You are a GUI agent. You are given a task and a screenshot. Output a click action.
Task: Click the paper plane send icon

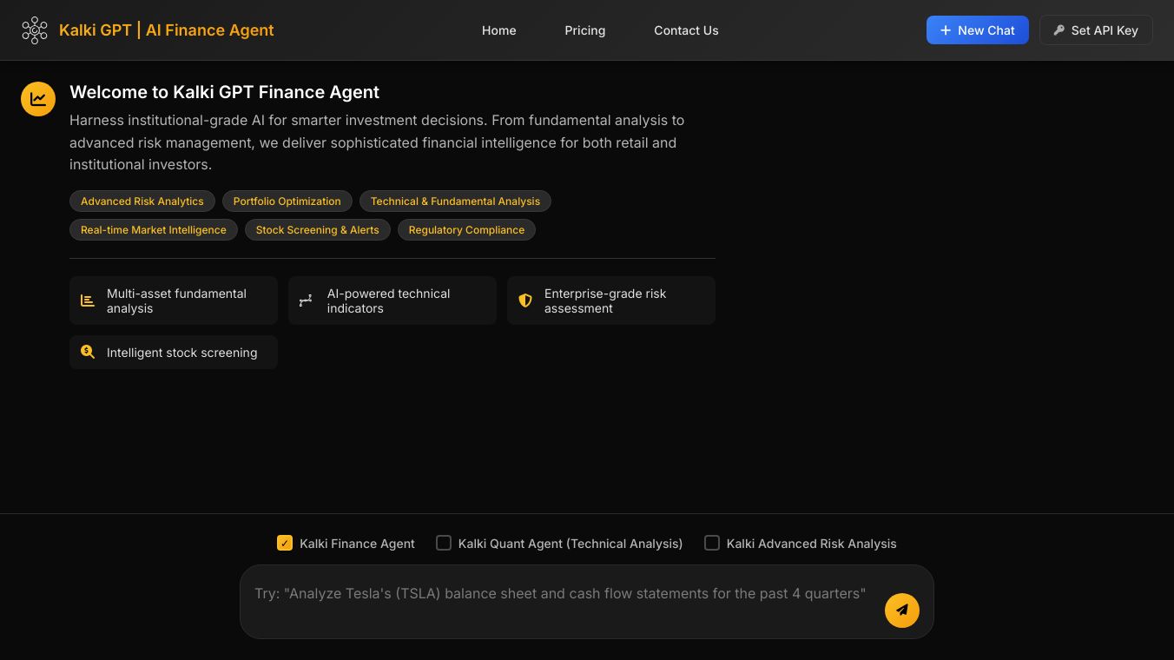click(901, 610)
